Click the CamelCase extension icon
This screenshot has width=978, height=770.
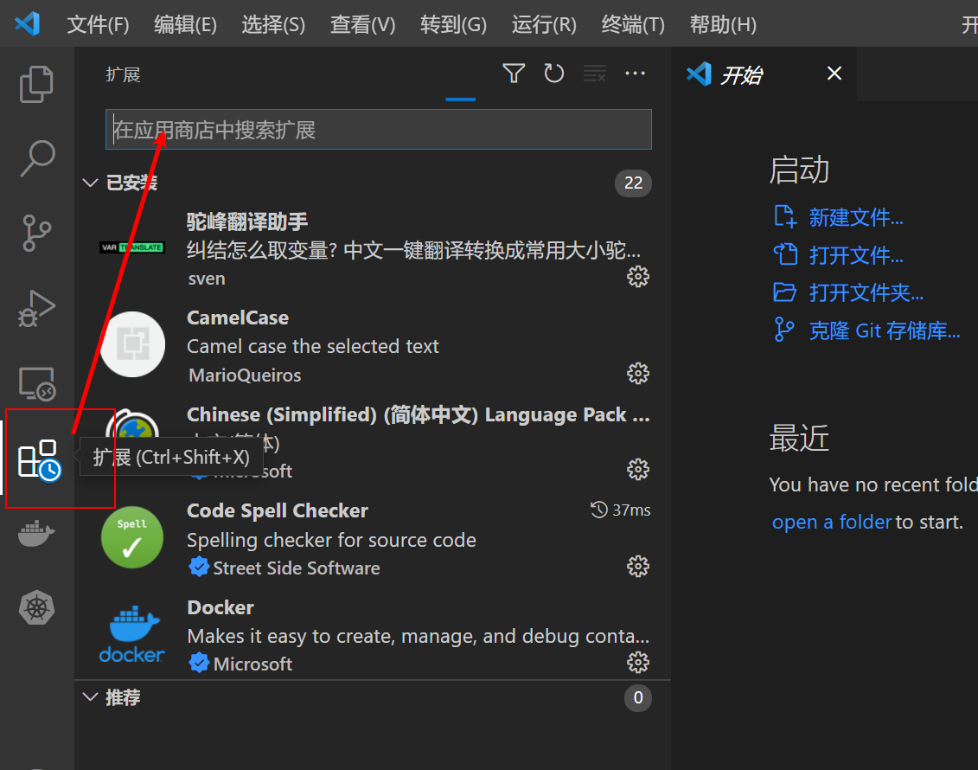click(132, 344)
